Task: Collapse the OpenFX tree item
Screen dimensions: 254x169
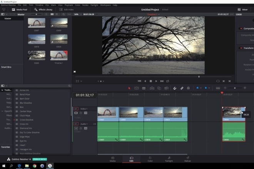Action: click(2, 111)
